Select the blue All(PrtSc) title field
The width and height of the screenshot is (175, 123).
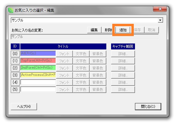38,53
